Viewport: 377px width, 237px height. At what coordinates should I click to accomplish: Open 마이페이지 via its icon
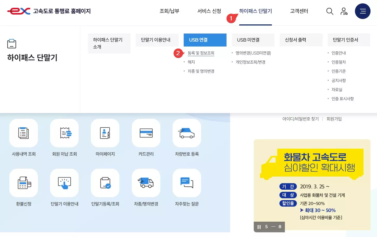click(105, 133)
